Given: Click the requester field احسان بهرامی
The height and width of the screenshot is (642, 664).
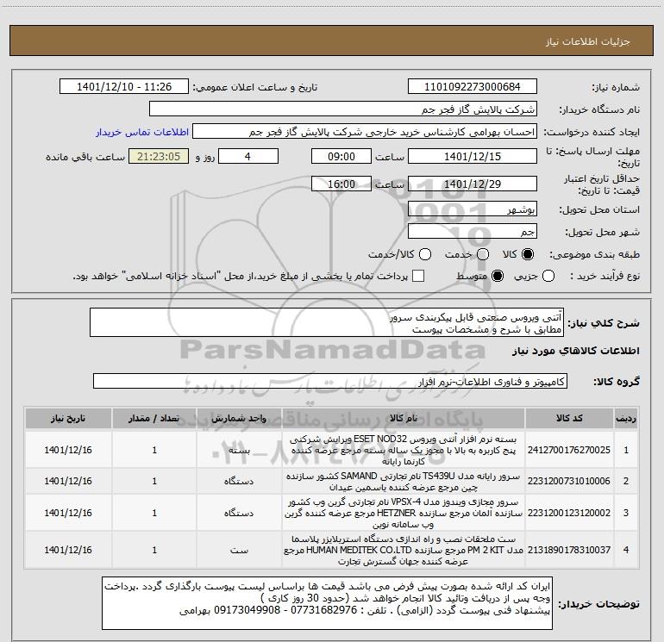Looking at the screenshot, I should click(x=365, y=132).
